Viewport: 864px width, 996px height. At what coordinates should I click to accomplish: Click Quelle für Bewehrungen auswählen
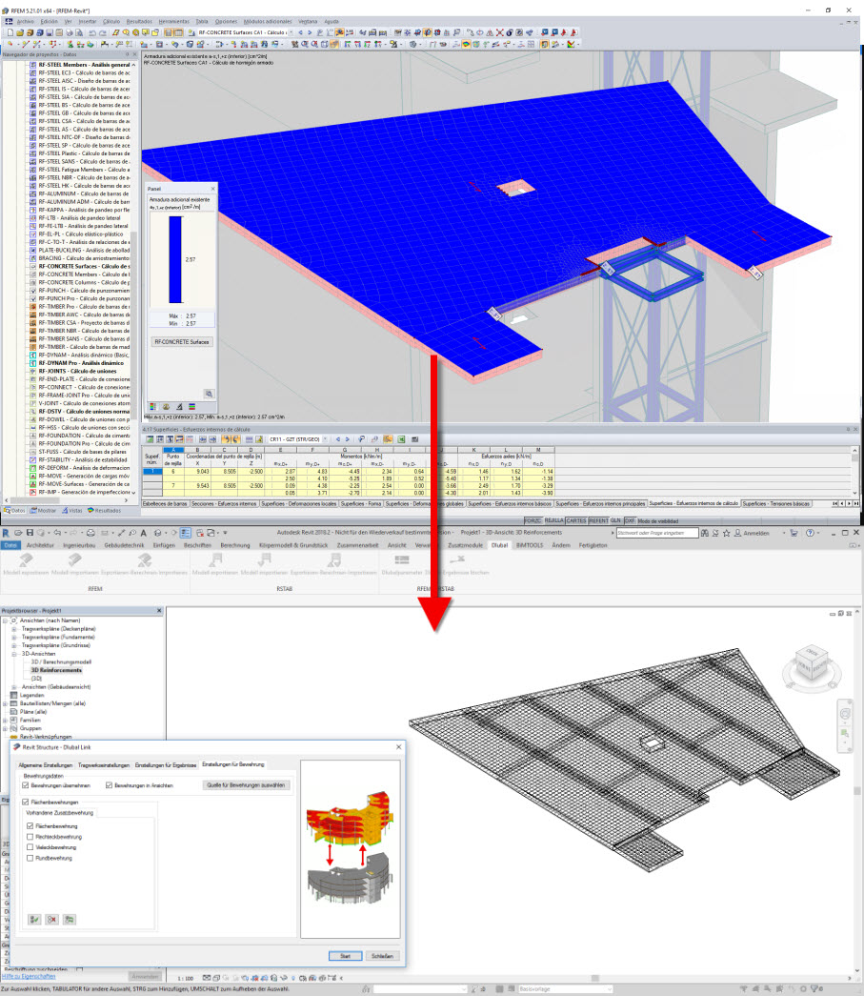[x=245, y=784]
